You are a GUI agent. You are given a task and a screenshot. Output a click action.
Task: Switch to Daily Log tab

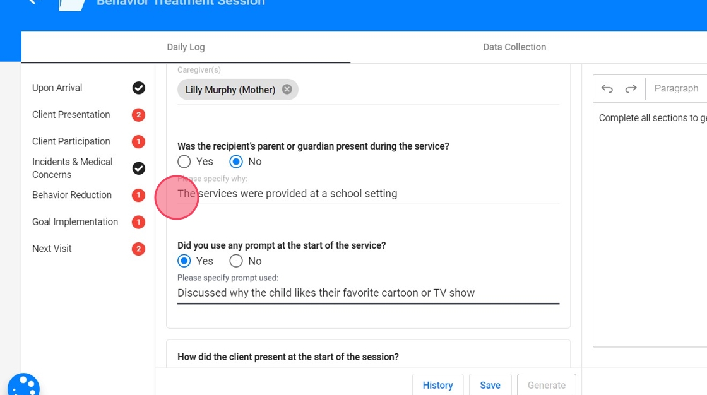186,47
